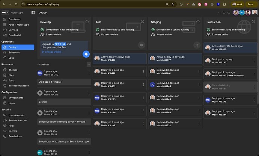This screenshot has width=259, height=156.
Task: Reload the browser page
Action: [x=16, y=4]
